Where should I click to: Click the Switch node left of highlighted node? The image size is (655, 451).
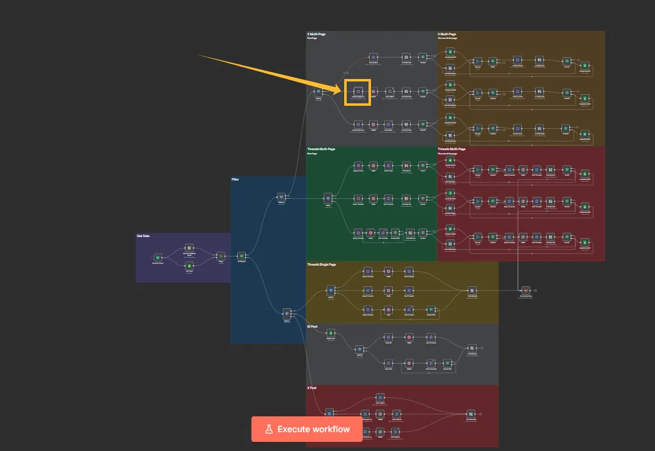click(x=318, y=92)
